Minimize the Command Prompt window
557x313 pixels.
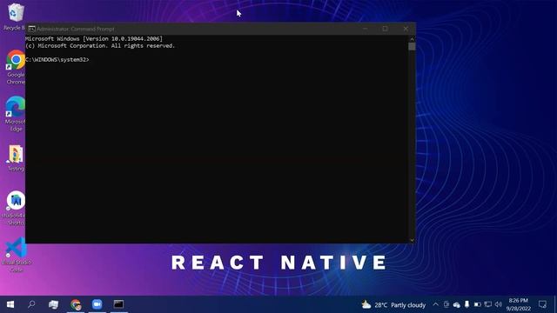coord(365,29)
